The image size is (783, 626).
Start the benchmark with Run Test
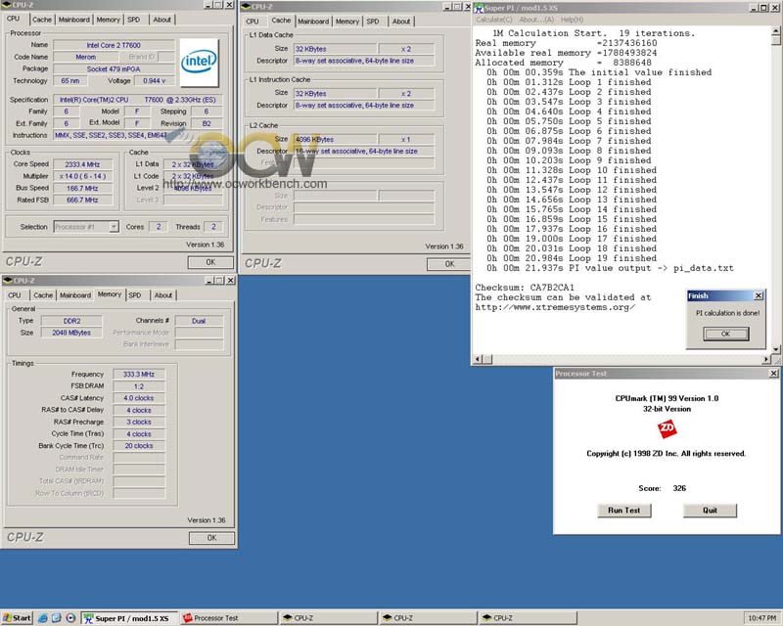pyautogui.click(x=623, y=511)
